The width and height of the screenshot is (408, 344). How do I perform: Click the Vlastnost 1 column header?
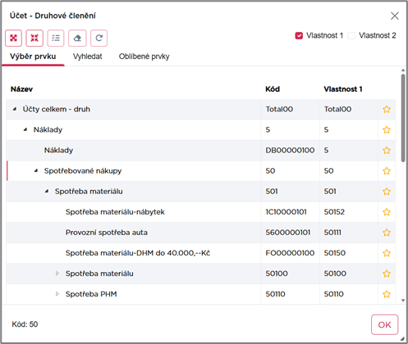[343, 89]
